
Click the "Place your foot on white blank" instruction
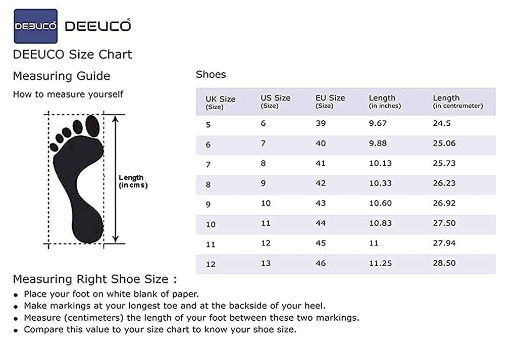111,294
